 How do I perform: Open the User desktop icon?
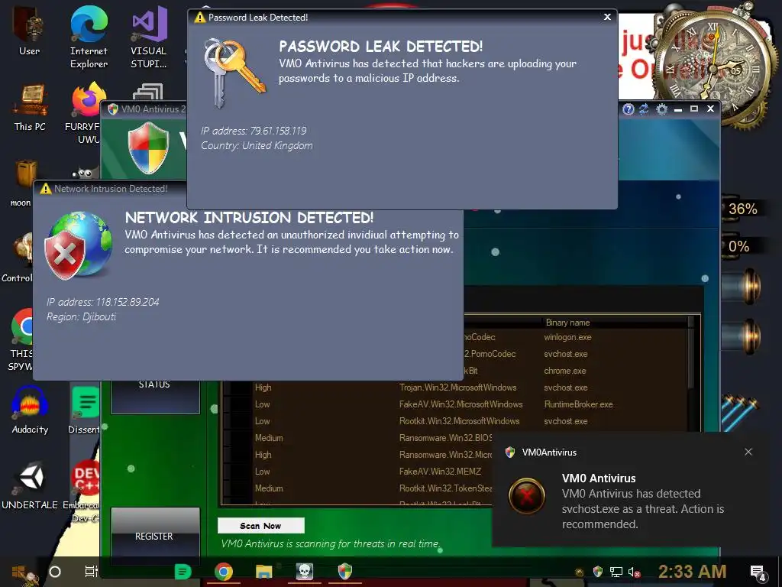pyautogui.click(x=29, y=31)
